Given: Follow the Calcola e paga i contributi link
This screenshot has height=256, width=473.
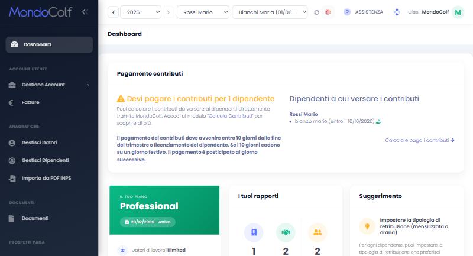Looking at the screenshot, I should 420,140.
